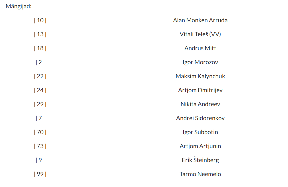Select Andrei Sidorenkov from the roster
The width and height of the screenshot is (288, 187).
coord(200,118)
